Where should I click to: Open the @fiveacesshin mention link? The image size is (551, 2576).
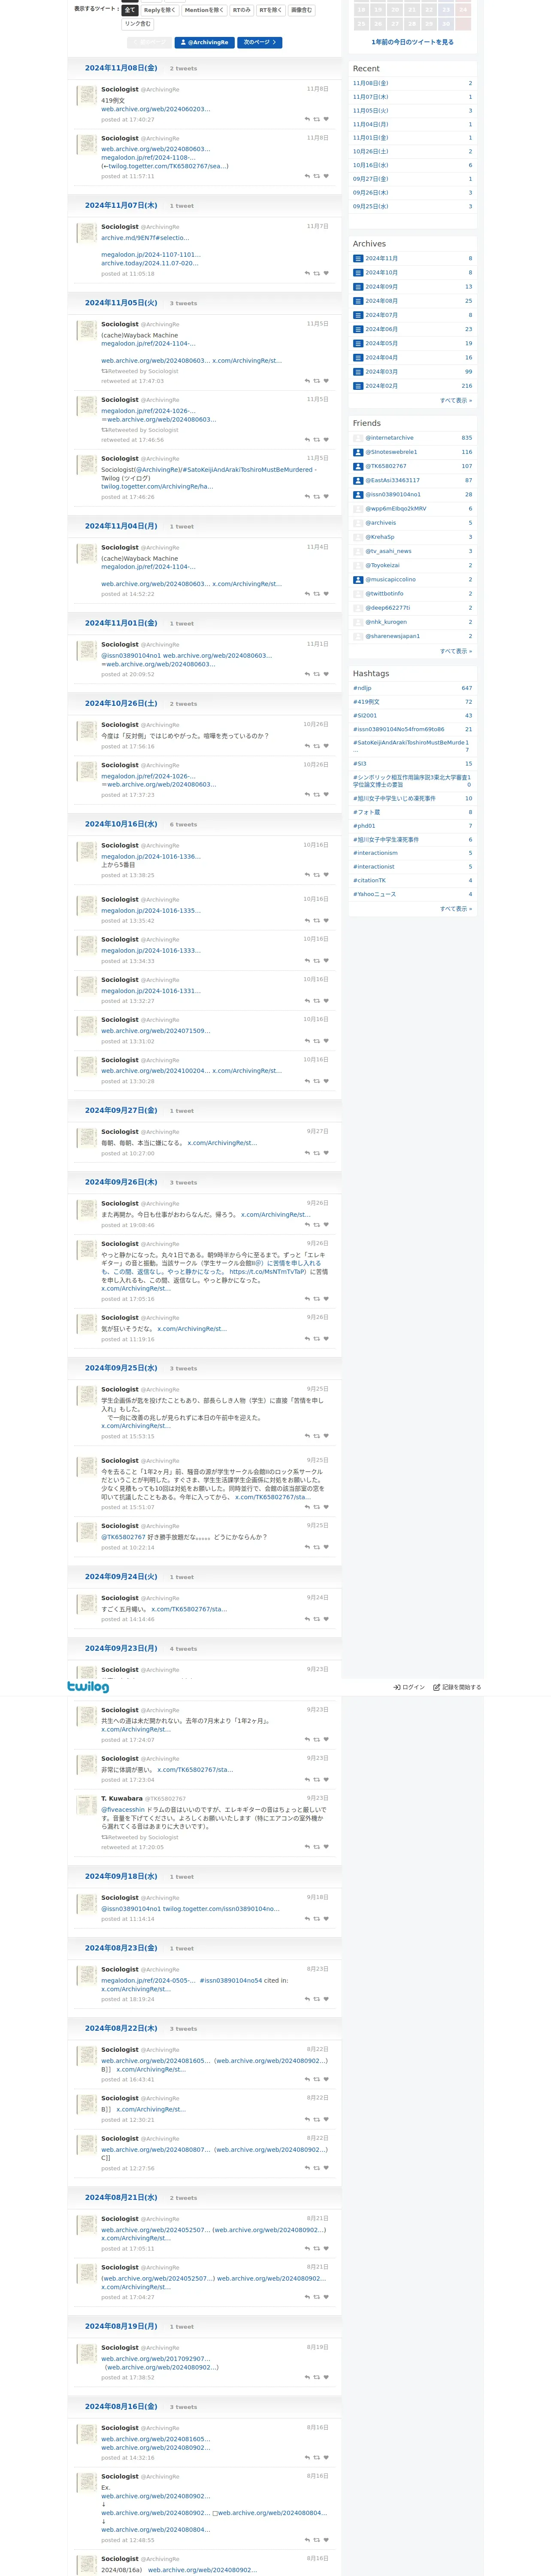(x=123, y=1810)
